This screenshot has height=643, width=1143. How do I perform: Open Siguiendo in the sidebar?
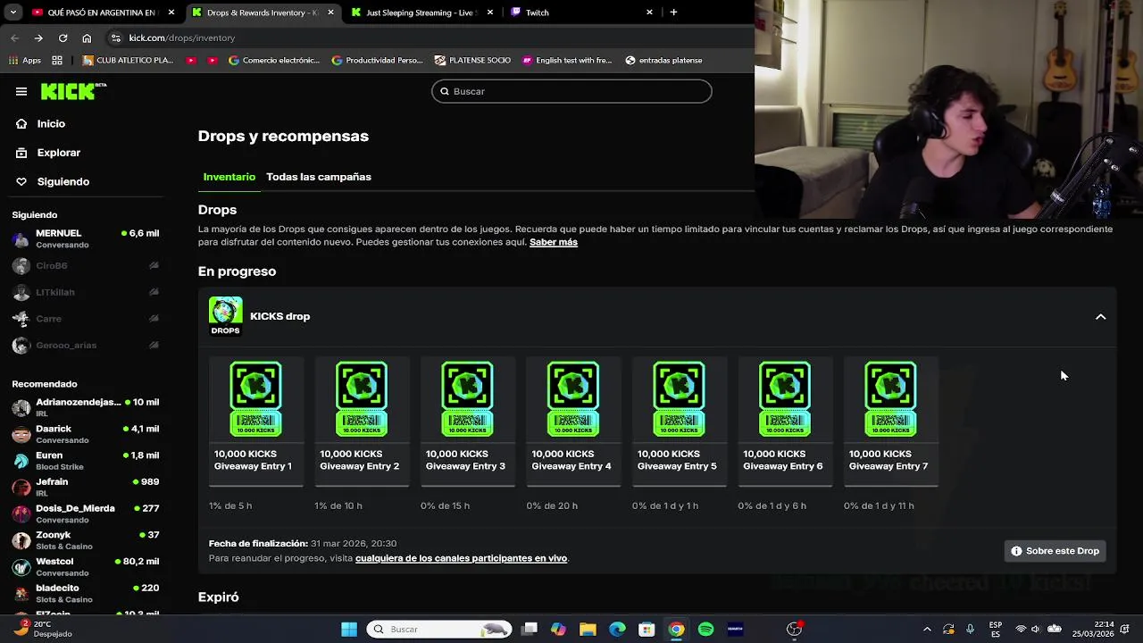pos(63,181)
